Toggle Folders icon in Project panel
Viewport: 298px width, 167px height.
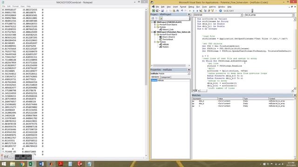(161, 18)
